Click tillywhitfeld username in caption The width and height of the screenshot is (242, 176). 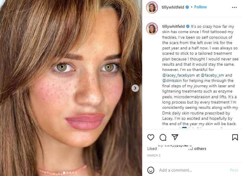(173, 27)
